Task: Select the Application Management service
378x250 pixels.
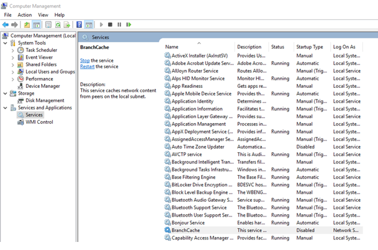Action: [263, 124]
